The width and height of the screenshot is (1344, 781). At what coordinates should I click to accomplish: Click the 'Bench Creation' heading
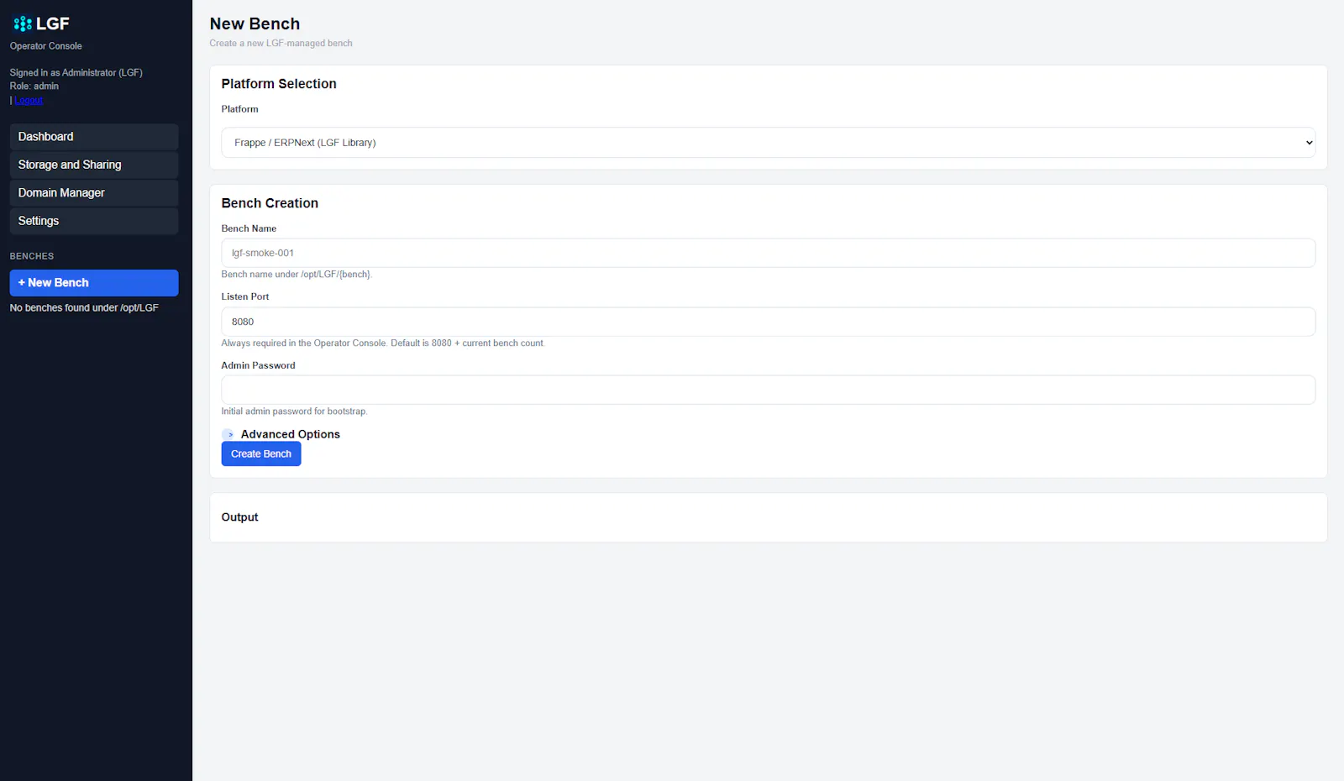[x=270, y=203]
